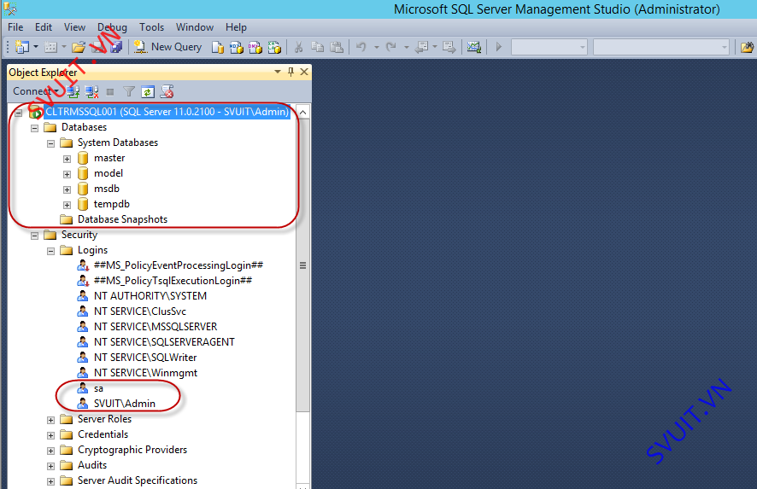757x489 pixels.
Task: Expand the Server Roles folder
Action: coord(50,420)
